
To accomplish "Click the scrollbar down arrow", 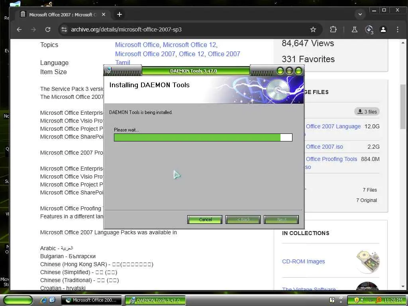I will coord(403,286).
